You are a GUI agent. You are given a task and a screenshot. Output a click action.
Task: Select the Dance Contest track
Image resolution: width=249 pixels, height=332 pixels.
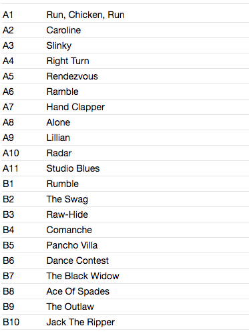[77, 261]
